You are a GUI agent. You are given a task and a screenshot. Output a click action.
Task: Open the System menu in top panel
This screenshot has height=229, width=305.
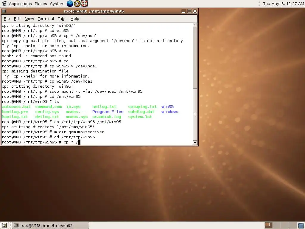point(57,4)
